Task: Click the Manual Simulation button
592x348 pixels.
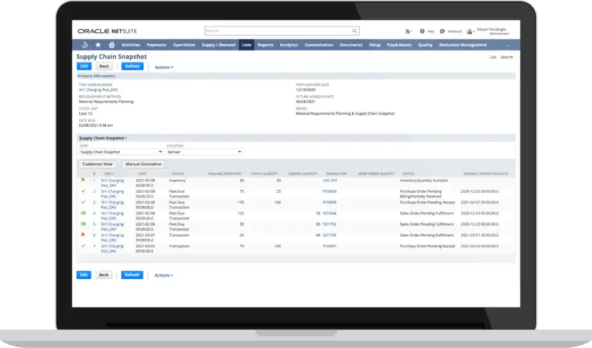Action: click(143, 164)
